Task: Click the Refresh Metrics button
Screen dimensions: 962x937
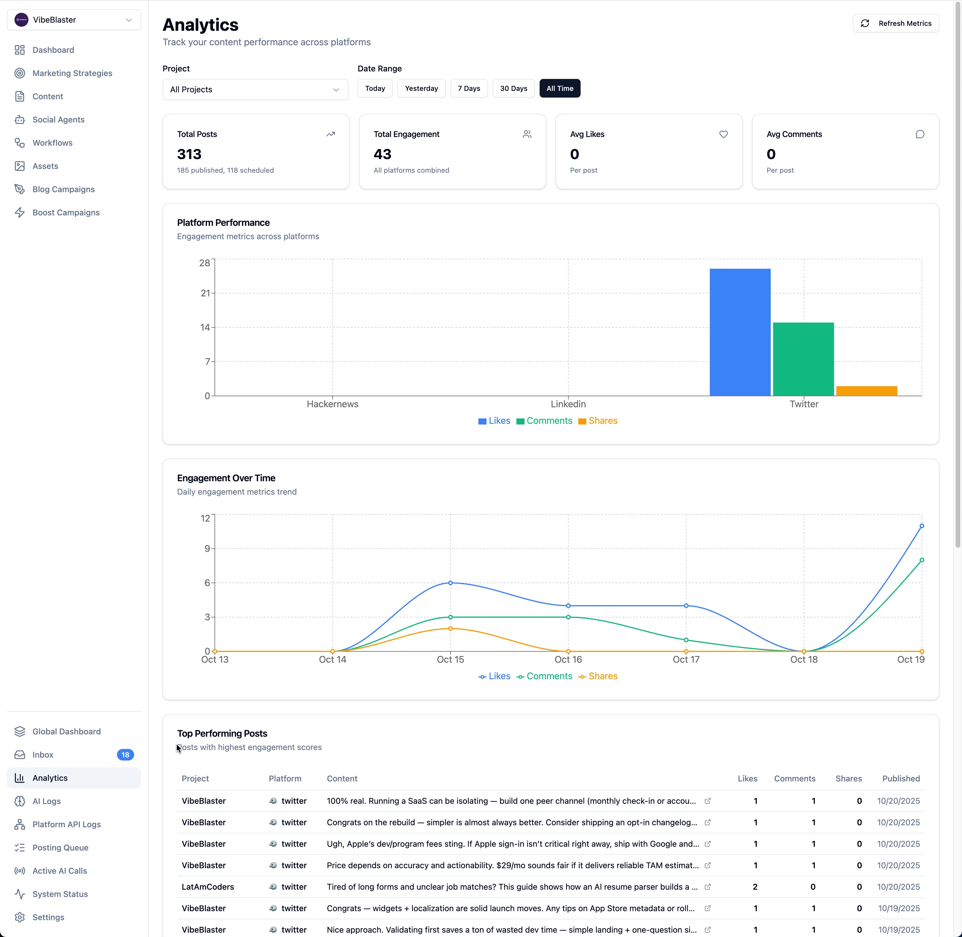Action: click(x=896, y=23)
